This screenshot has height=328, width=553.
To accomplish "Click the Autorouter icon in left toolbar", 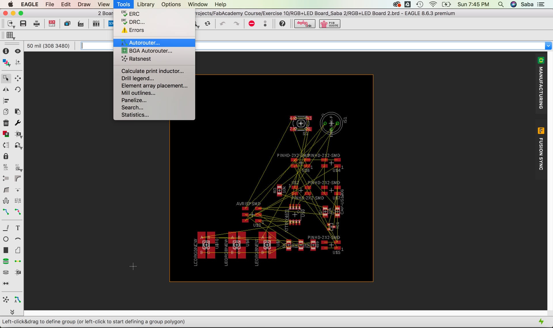I will pyautogui.click(x=18, y=300).
